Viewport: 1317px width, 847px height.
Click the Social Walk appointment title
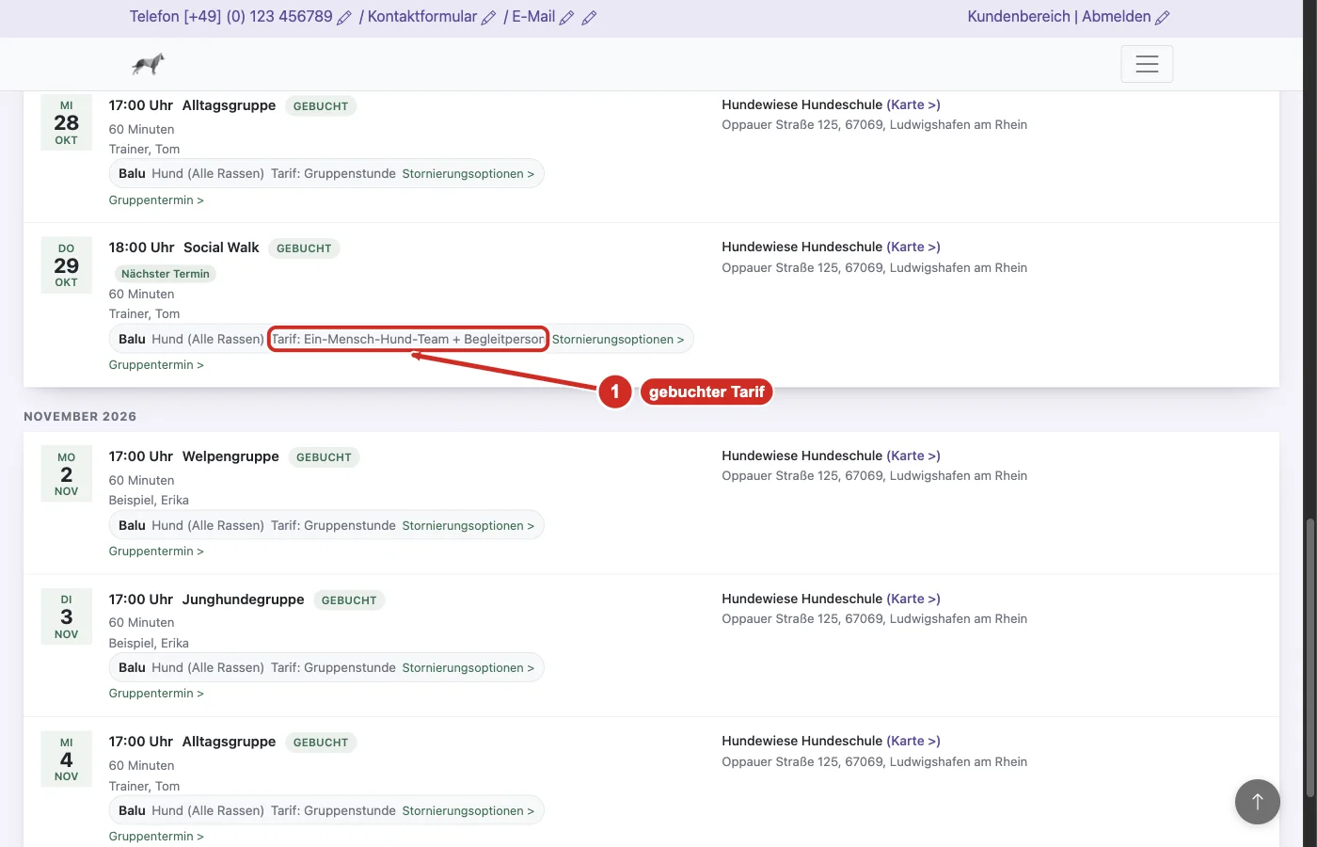pos(221,248)
